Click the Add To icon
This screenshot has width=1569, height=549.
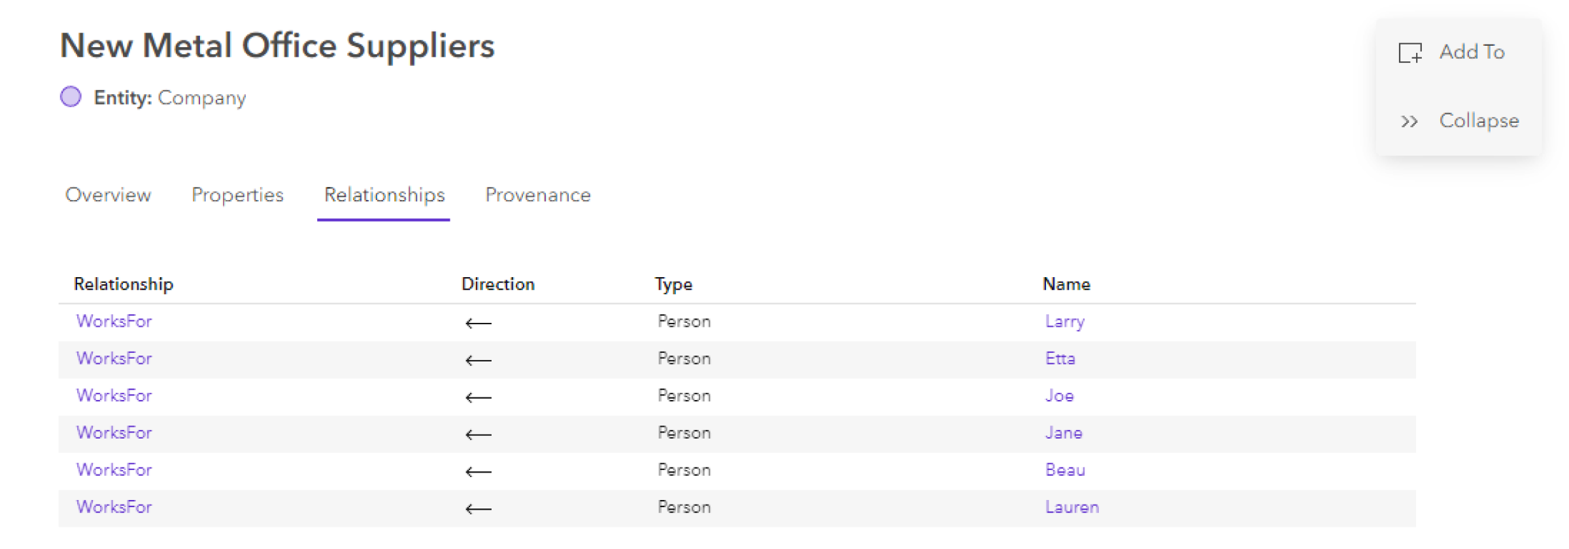point(1410,52)
